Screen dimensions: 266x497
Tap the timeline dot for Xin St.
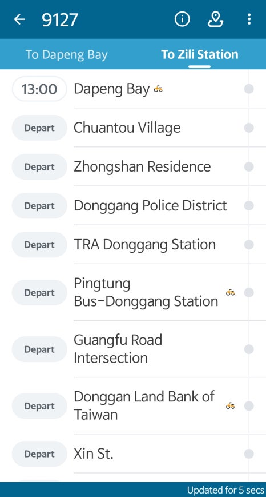point(249,454)
